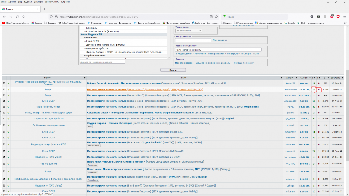Bookmark this page with star icon
The width and height of the screenshot is (349, 196).
pos(216,17)
